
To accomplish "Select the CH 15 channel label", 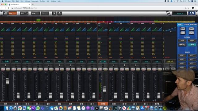I will (157, 104).
